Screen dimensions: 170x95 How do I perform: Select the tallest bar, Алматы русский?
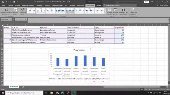coord(85,61)
